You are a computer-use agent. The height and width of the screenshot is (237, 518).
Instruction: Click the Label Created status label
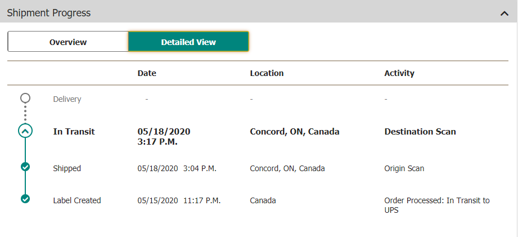77,200
